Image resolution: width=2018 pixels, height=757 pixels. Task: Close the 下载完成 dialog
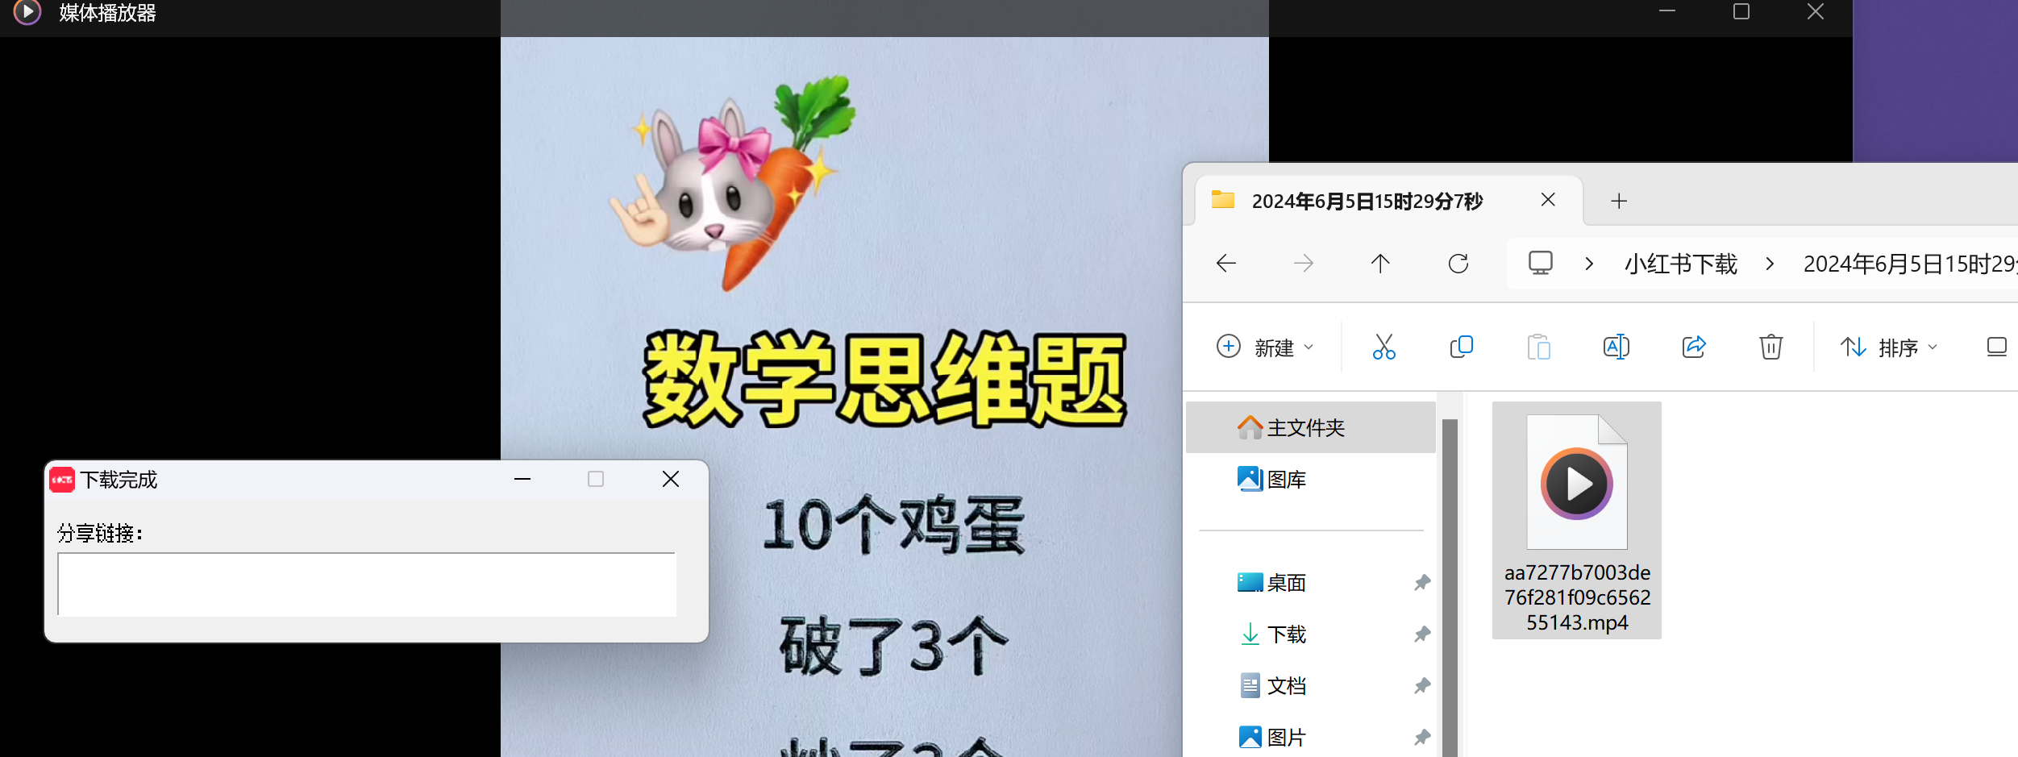point(671,479)
